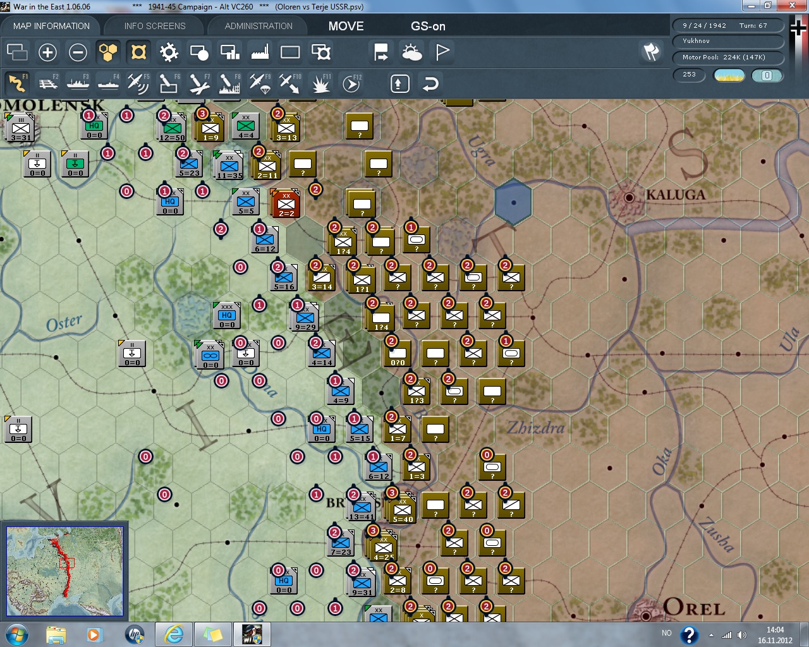Open the Windows Start menu
Screen dimensions: 809x647
17,634
